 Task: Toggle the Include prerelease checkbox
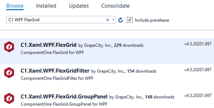[130, 20]
